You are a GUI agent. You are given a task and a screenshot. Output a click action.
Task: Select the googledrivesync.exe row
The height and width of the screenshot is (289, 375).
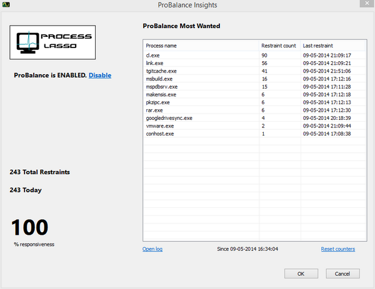click(254, 118)
